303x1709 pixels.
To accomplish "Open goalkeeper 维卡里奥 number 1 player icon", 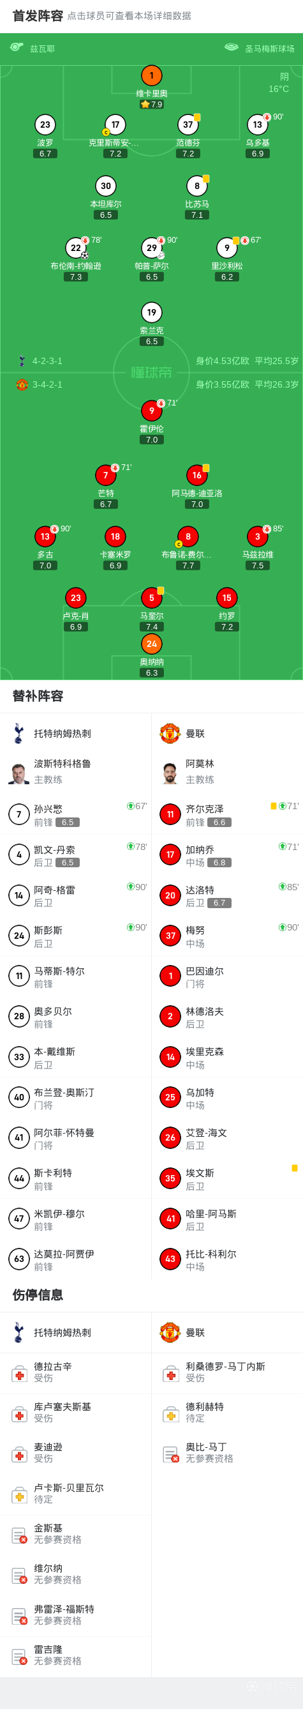I will click(151, 75).
